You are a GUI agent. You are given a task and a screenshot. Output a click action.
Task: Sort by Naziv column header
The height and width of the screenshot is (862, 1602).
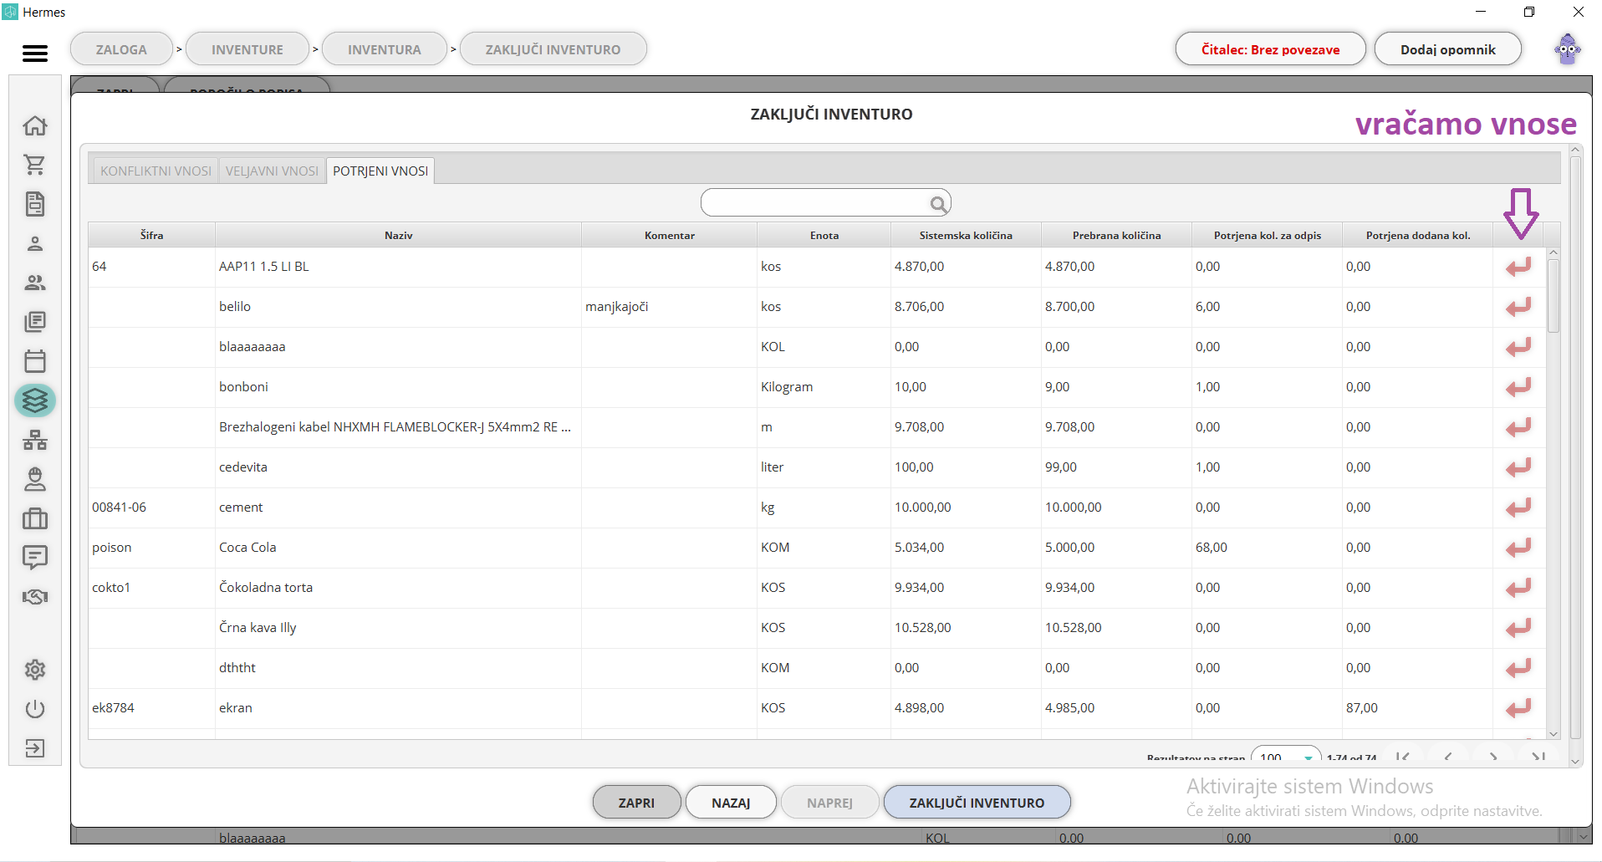point(398,235)
